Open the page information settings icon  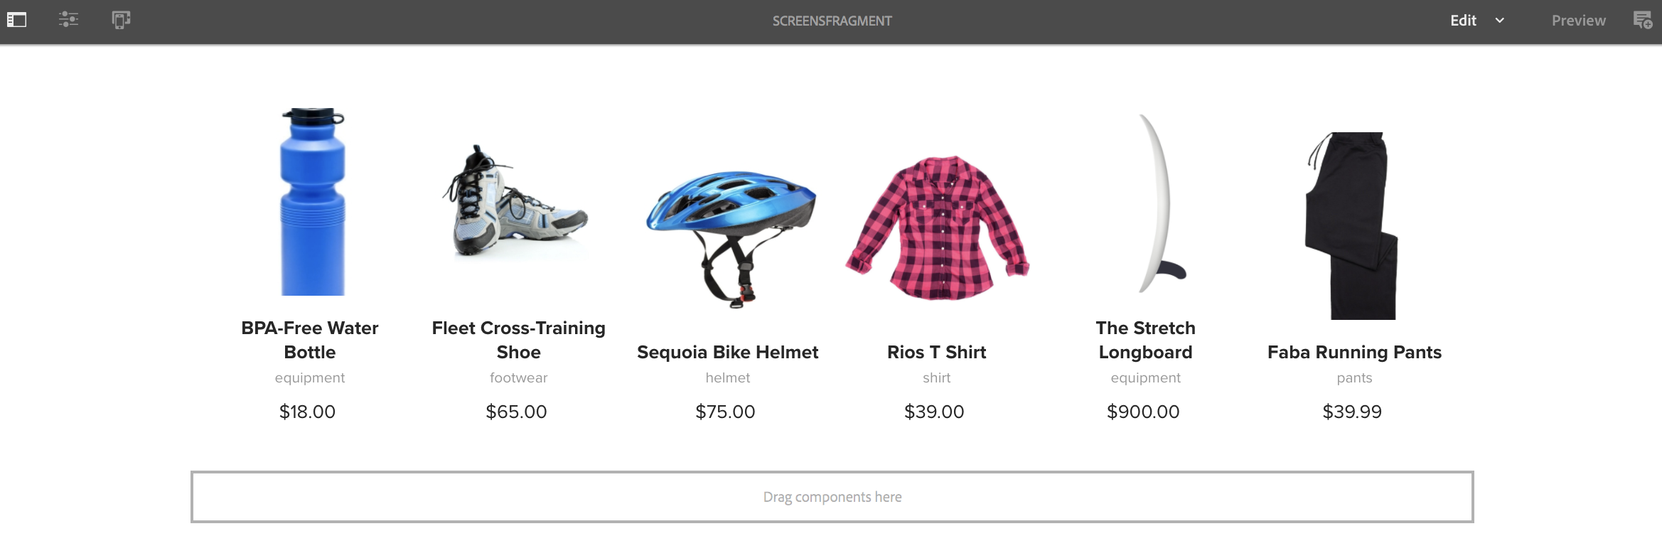coord(68,20)
